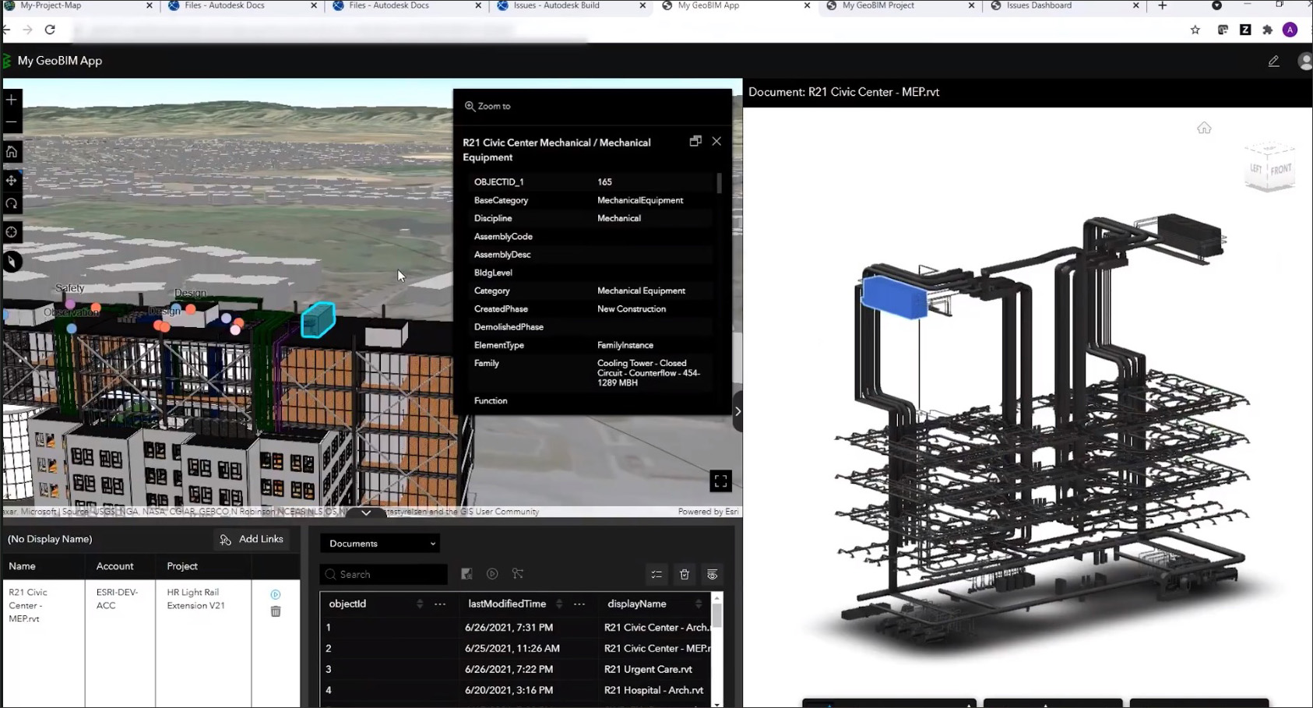Go to map default home view

12,152
